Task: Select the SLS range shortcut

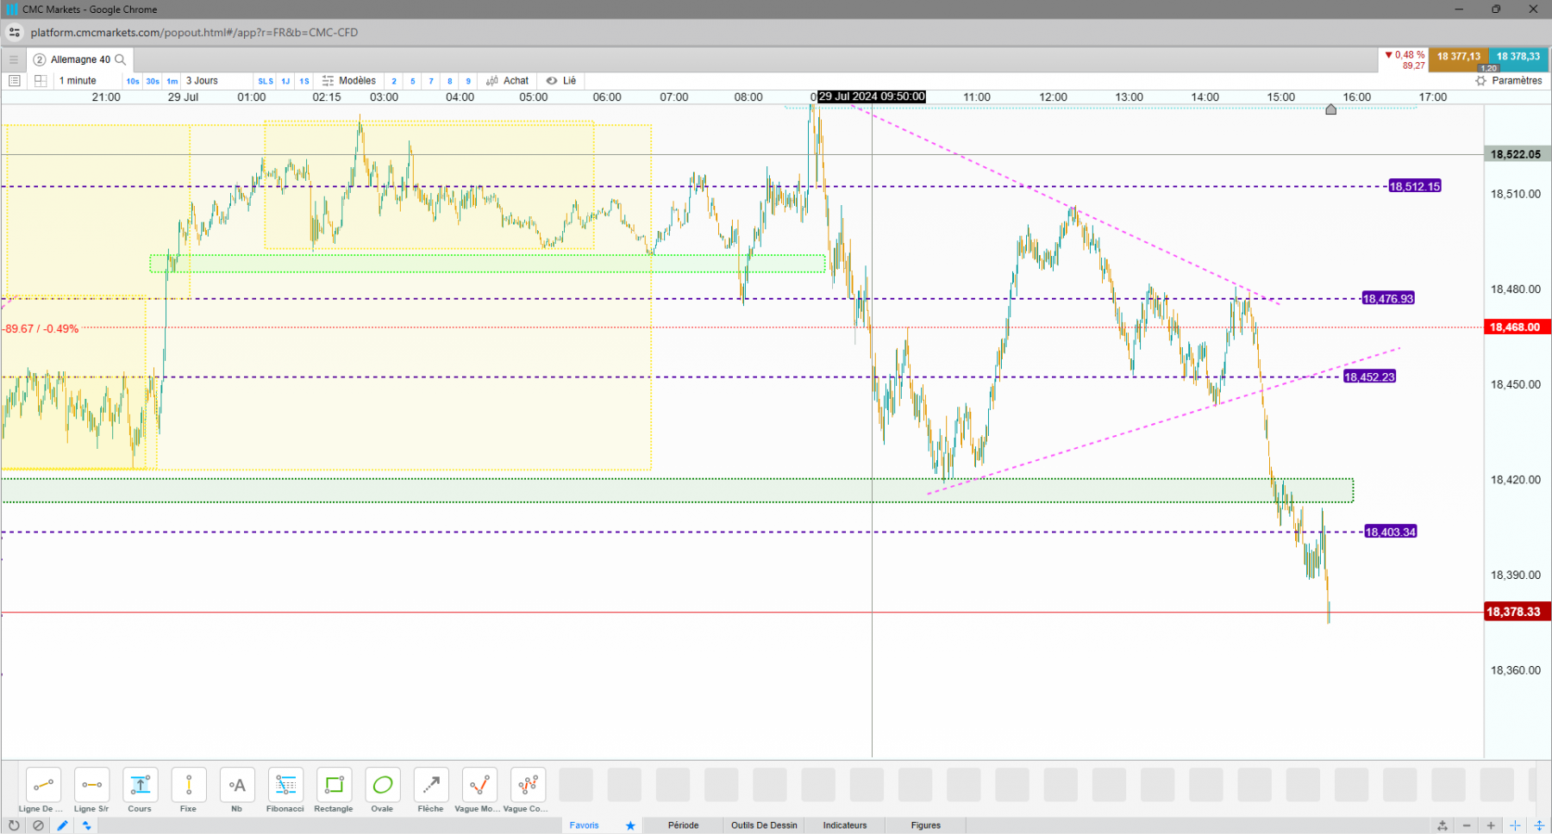Action: pos(266,81)
